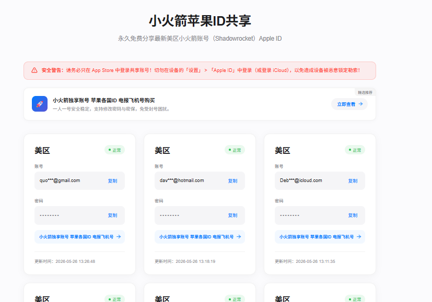Open 小火箭独享账号 link in Deb***@icloud.com card

(320, 237)
